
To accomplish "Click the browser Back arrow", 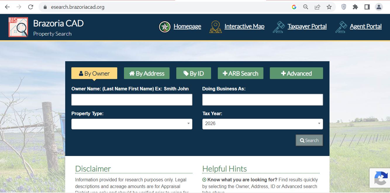I will click(7, 7).
